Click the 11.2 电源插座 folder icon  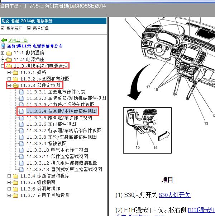(x=9, y=60)
